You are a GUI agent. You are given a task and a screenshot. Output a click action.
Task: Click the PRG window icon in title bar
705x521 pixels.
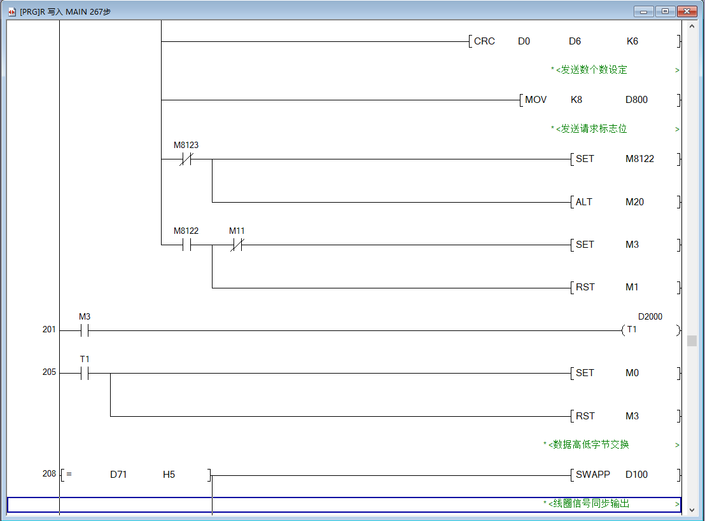[11, 11]
